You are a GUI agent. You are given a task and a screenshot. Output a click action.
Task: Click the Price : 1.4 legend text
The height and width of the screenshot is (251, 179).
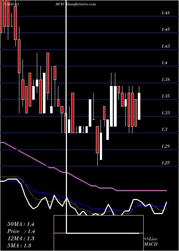point(21,231)
